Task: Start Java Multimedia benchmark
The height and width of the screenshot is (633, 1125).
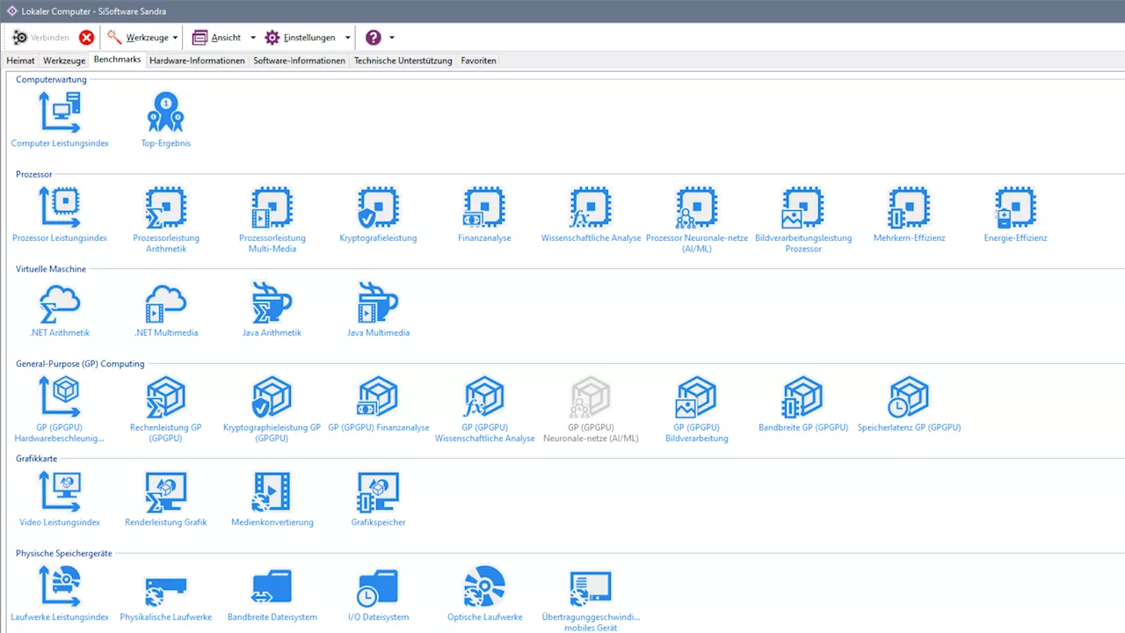Action: (378, 309)
